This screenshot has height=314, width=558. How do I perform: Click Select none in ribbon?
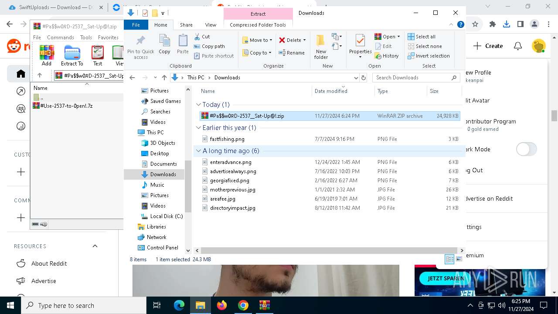[425, 46]
